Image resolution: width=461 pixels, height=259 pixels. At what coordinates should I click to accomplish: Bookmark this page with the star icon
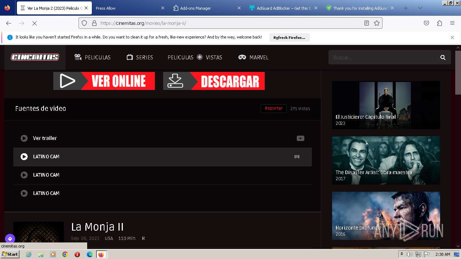click(x=377, y=23)
